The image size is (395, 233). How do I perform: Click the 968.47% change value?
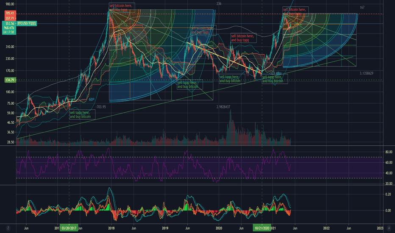(9, 28)
